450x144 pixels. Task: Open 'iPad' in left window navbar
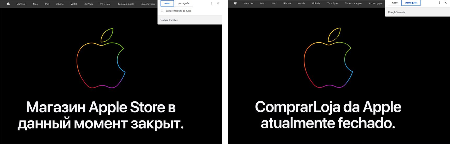pyautogui.click(x=47, y=4)
